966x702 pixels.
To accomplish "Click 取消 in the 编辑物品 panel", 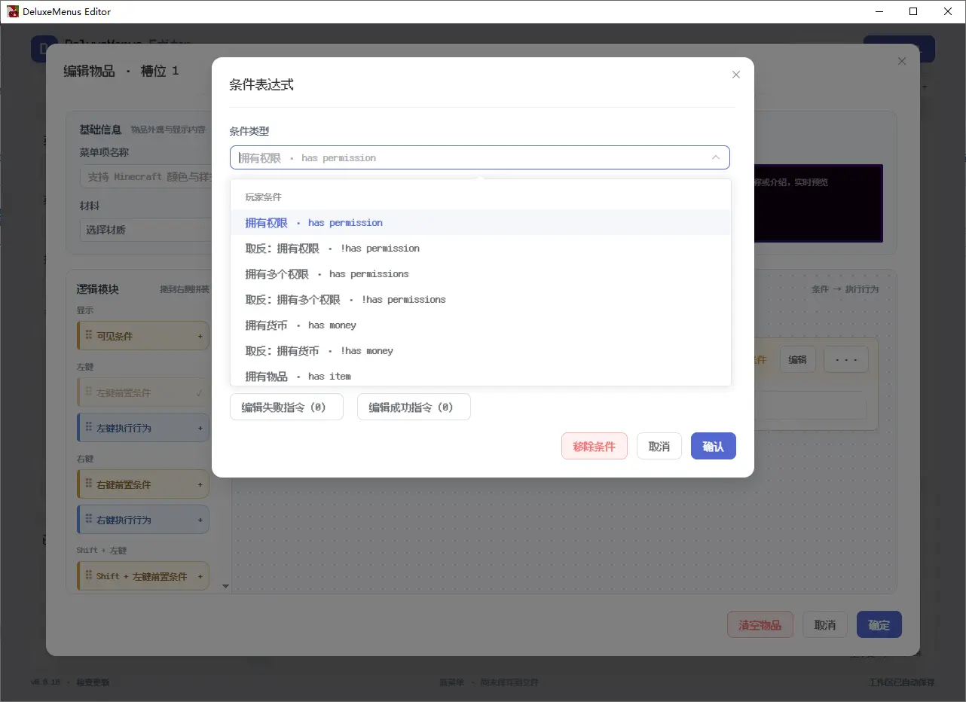I will coord(825,625).
